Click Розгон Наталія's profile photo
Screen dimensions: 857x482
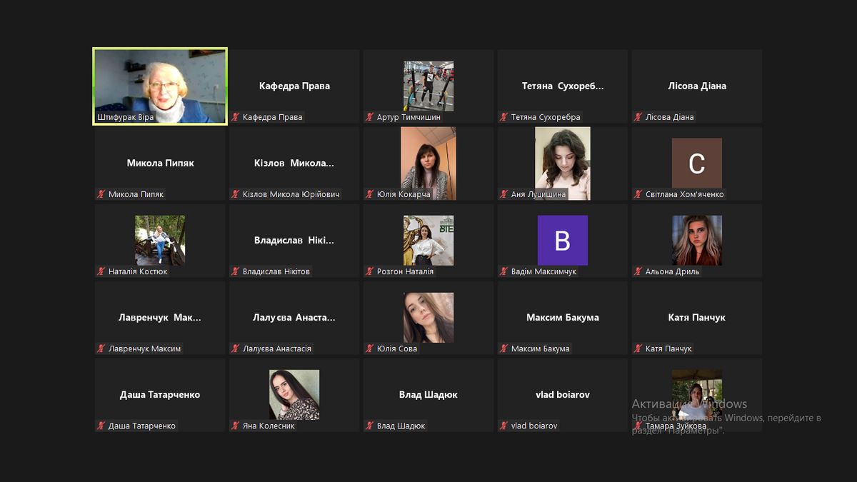point(428,240)
